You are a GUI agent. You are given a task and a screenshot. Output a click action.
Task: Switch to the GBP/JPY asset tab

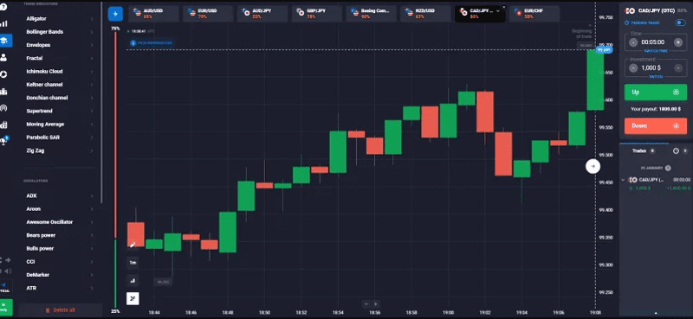click(x=316, y=14)
